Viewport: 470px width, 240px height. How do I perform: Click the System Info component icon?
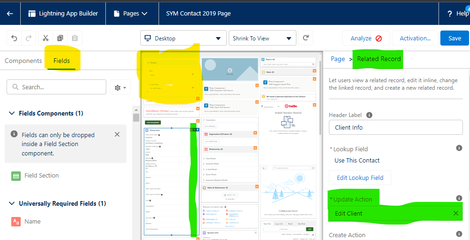(205, 232)
